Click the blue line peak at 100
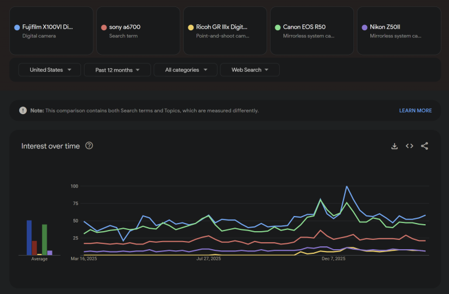This screenshot has width=449, height=294. (346, 186)
